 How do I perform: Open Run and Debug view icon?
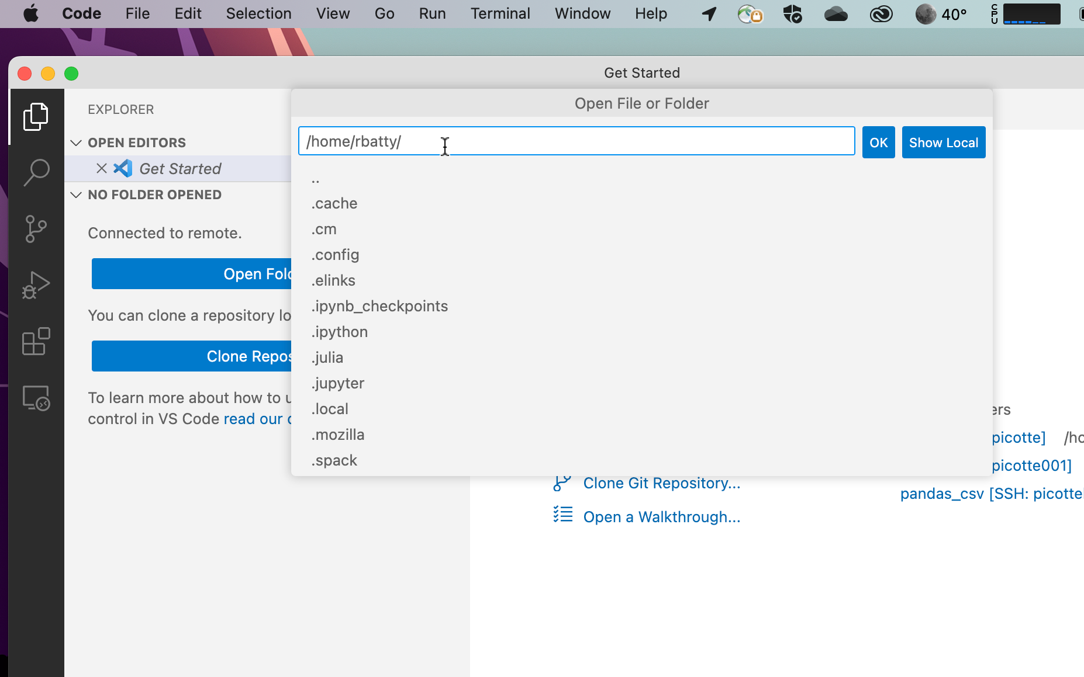(x=36, y=285)
